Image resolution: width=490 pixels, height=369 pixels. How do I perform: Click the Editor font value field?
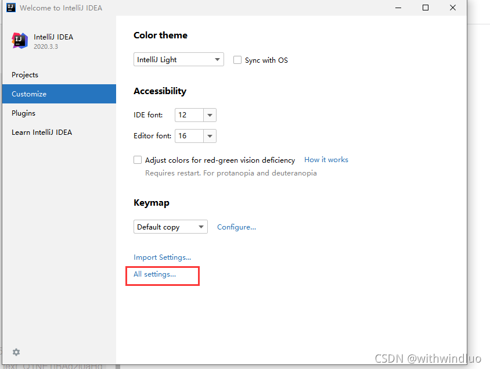pyautogui.click(x=189, y=136)
